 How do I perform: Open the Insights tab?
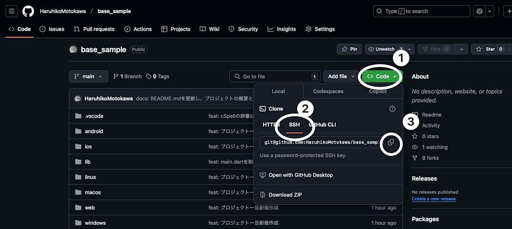(x=282, y=29)
